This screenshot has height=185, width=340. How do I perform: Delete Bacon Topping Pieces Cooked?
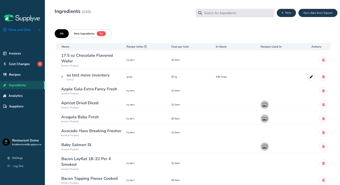click(x=323, y=180)
